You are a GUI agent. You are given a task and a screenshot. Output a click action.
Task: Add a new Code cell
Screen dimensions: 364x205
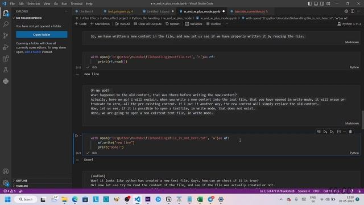tap(81, 24)
